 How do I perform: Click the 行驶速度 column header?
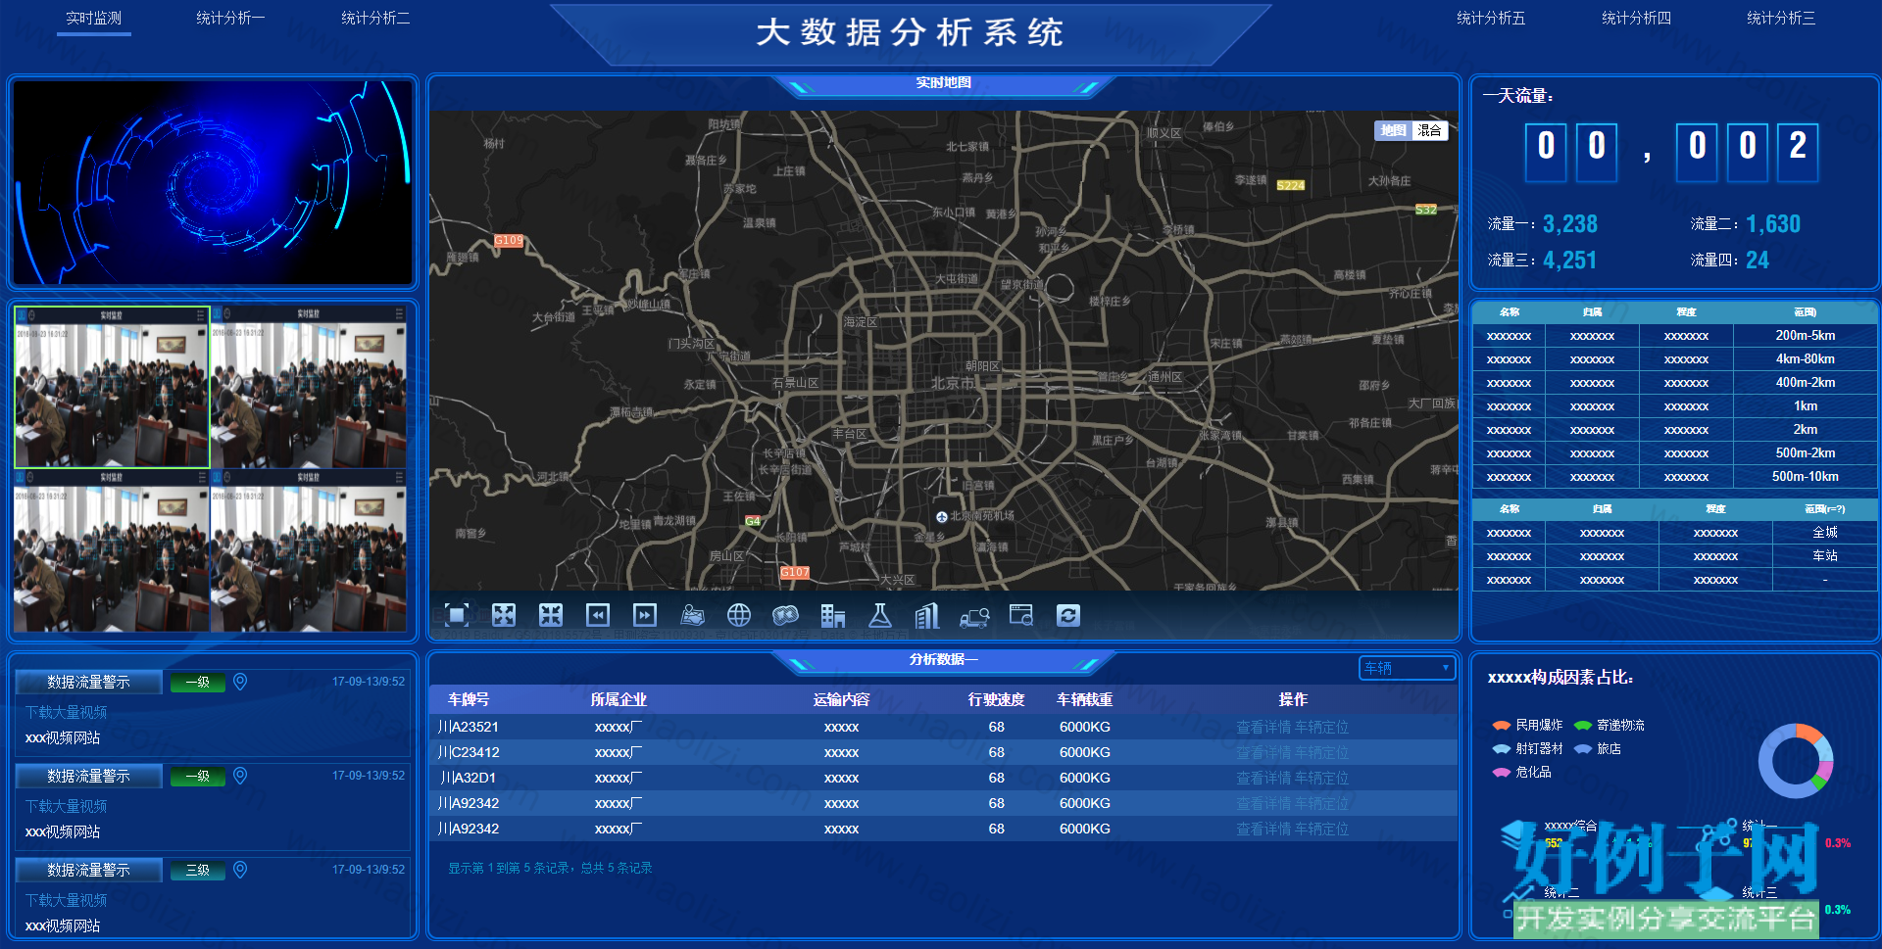(x=996, y=699)
